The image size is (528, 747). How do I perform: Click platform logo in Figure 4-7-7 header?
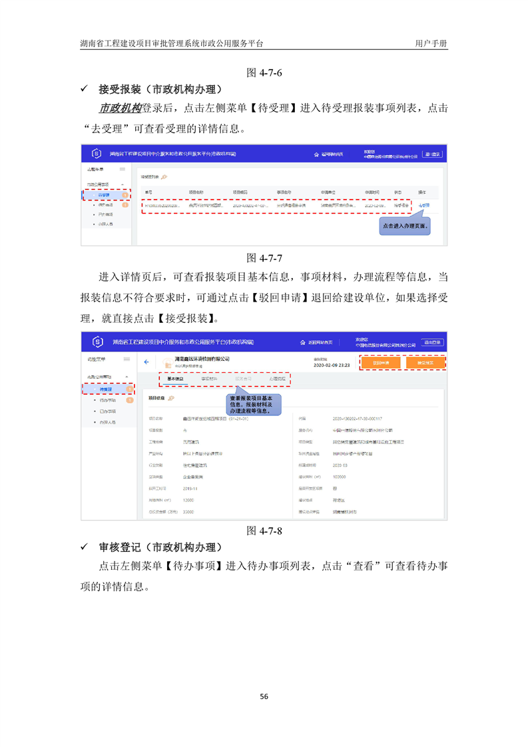[97, 153]
